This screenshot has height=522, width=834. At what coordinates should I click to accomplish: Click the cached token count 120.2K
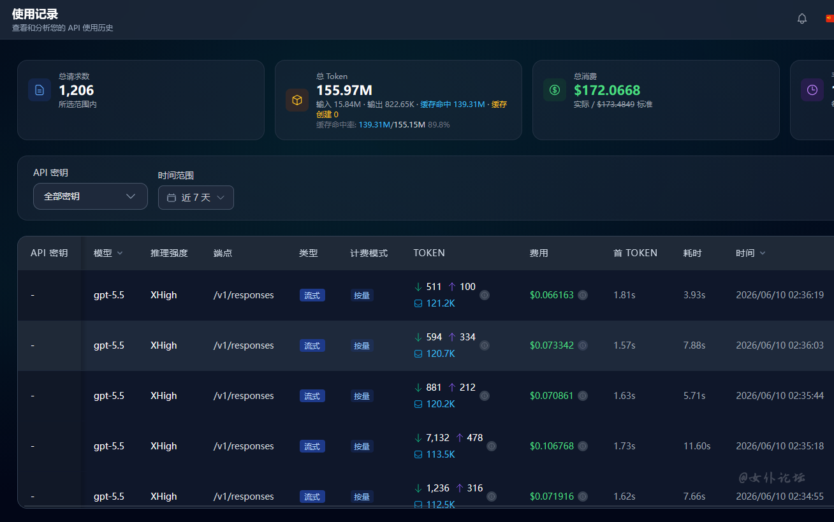tap(441, 404)
